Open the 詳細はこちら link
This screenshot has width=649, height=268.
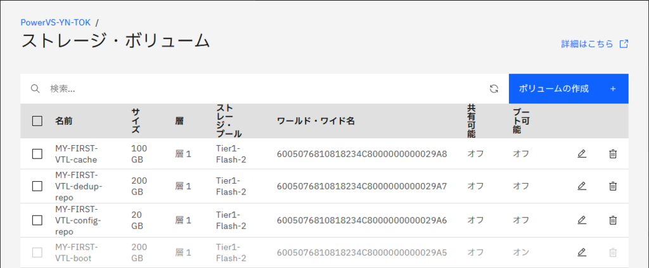(x=587, y=44)
